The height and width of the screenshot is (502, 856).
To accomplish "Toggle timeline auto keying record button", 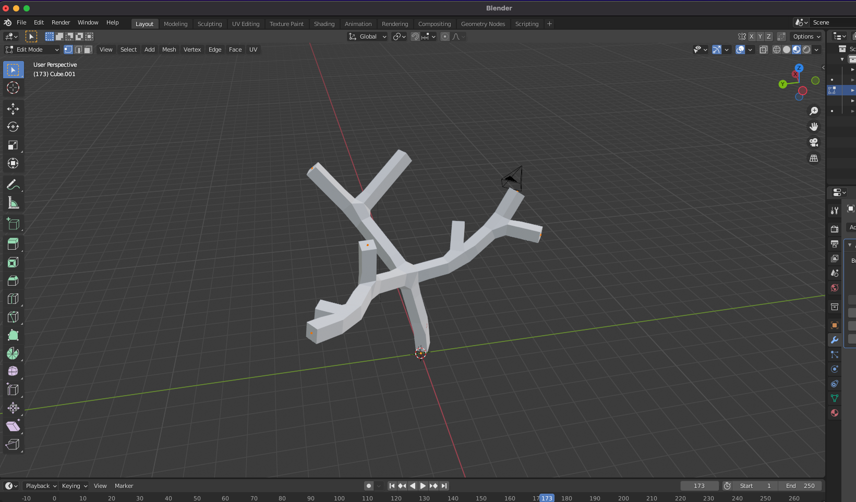I will click(x=369, y=486).
